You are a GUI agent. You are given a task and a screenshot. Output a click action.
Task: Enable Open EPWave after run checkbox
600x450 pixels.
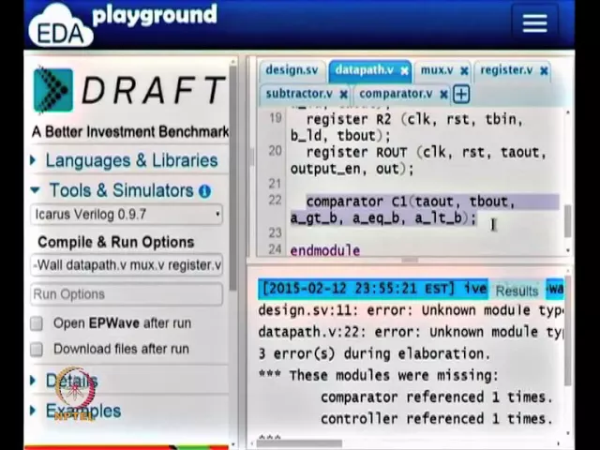[x=37, y=323]
